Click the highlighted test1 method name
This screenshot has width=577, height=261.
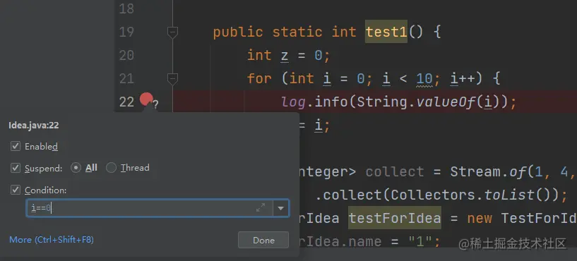click(x=386, y=32)
